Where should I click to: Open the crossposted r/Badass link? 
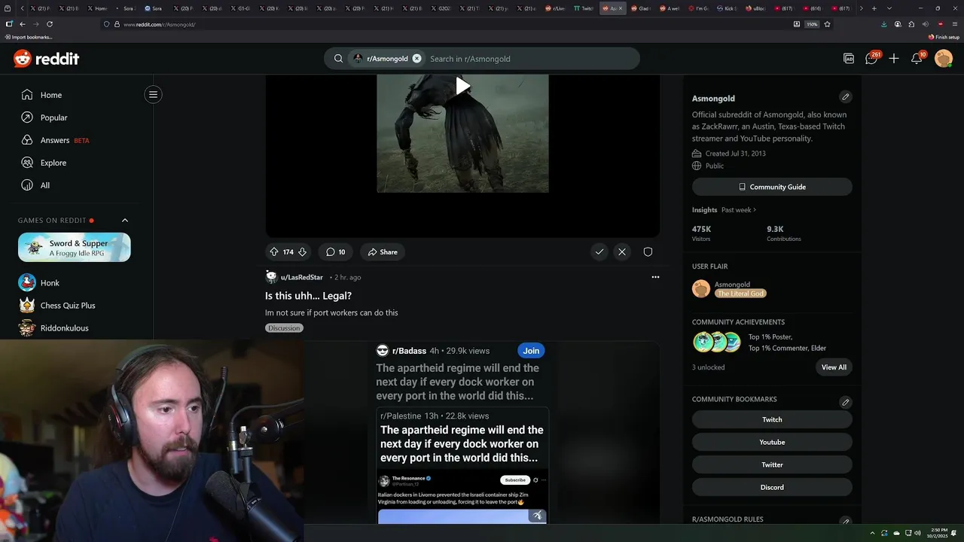[x=409, y=351]
